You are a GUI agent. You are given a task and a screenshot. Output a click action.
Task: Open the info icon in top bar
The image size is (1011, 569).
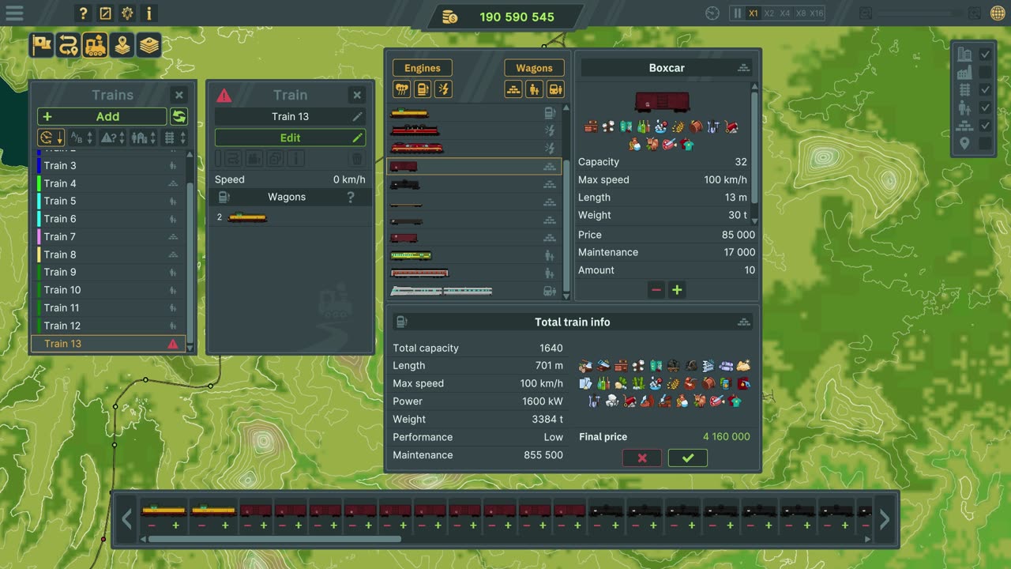[149, 13]
